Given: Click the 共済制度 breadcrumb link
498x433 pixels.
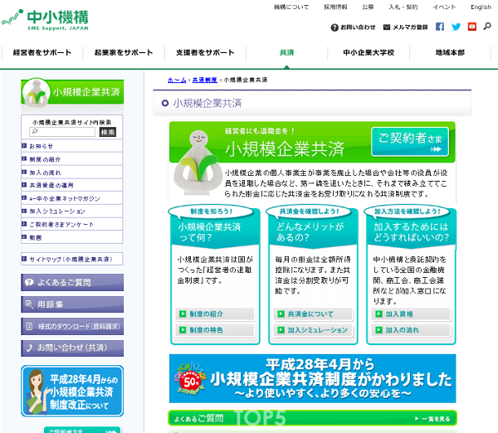Looking at the screenshot, I should click(x=205, y=80).
